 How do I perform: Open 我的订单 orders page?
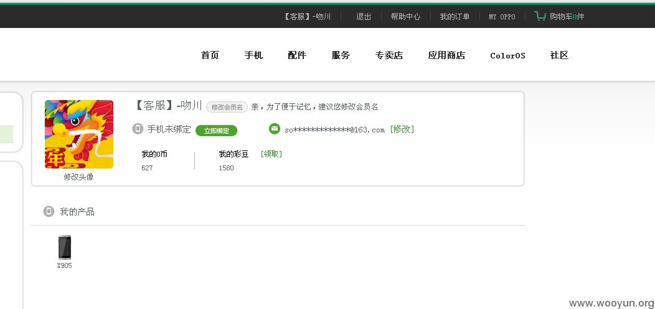point(455,17)
